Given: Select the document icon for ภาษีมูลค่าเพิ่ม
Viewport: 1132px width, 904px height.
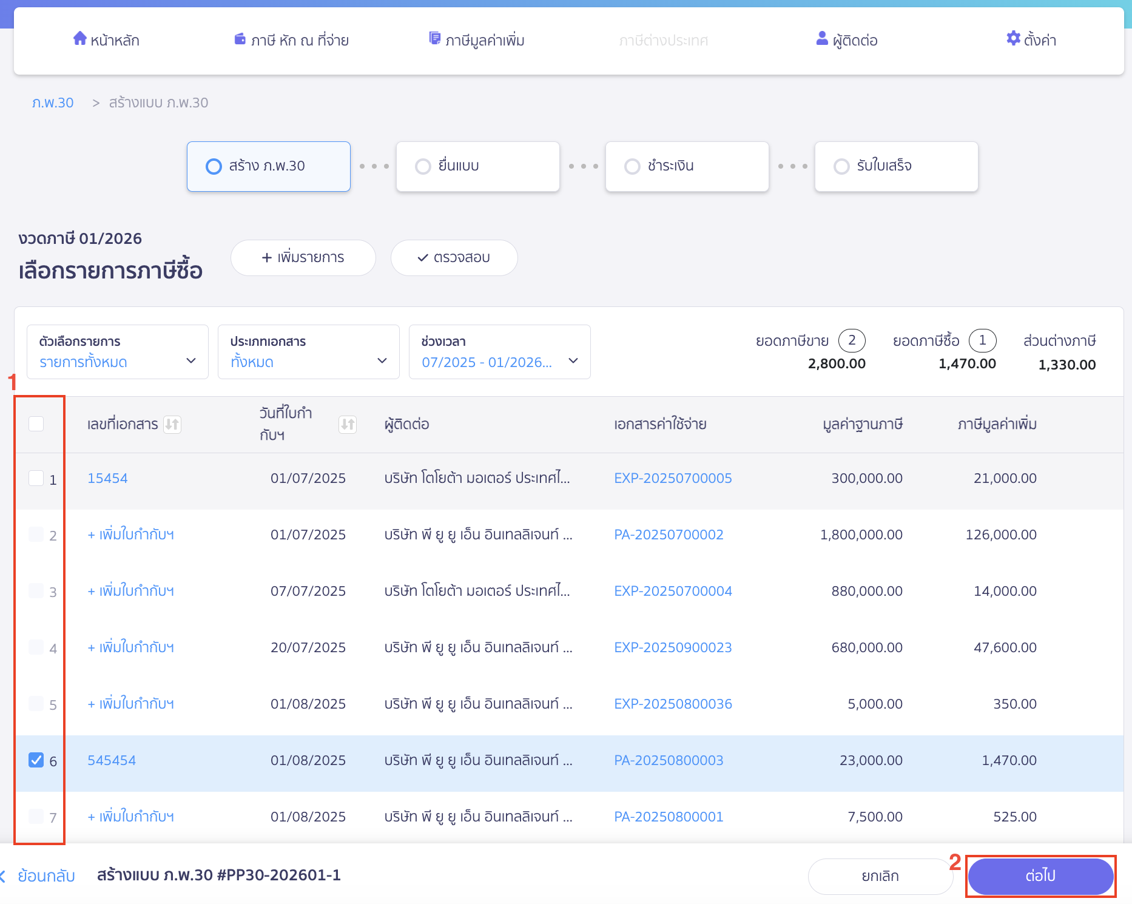Looking at the screenshot, I should click(434, 38).
